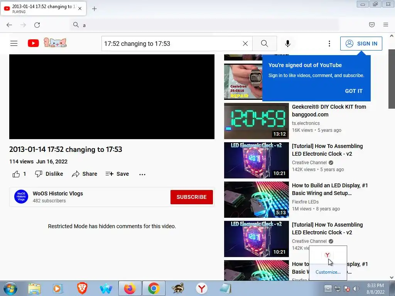395x296 pixels.
Task: Open the Pocket save icon in toolbar
Action: pos(372,25)
